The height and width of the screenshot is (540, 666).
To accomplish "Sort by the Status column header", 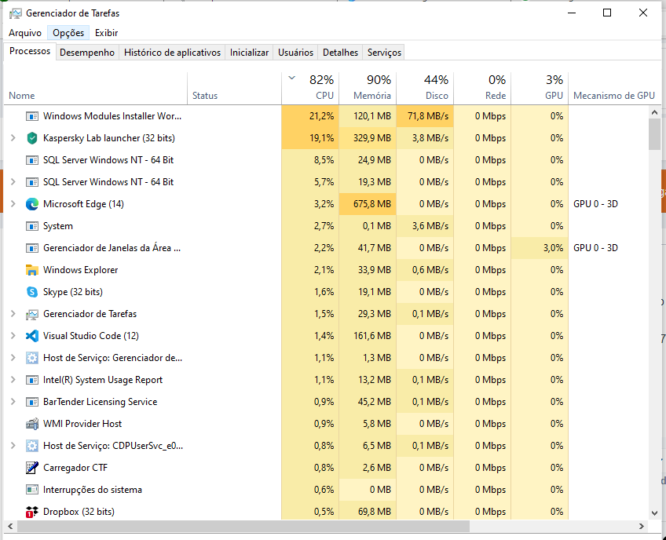I will (234, 89).
